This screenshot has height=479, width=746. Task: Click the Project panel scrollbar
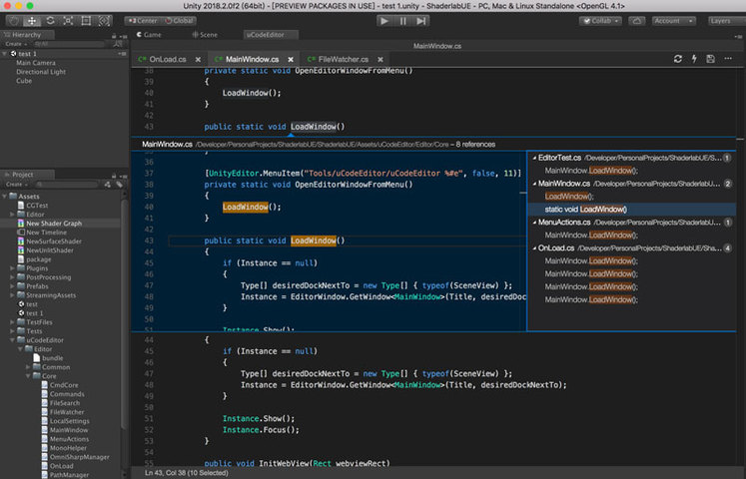click(x=125, y=313)
